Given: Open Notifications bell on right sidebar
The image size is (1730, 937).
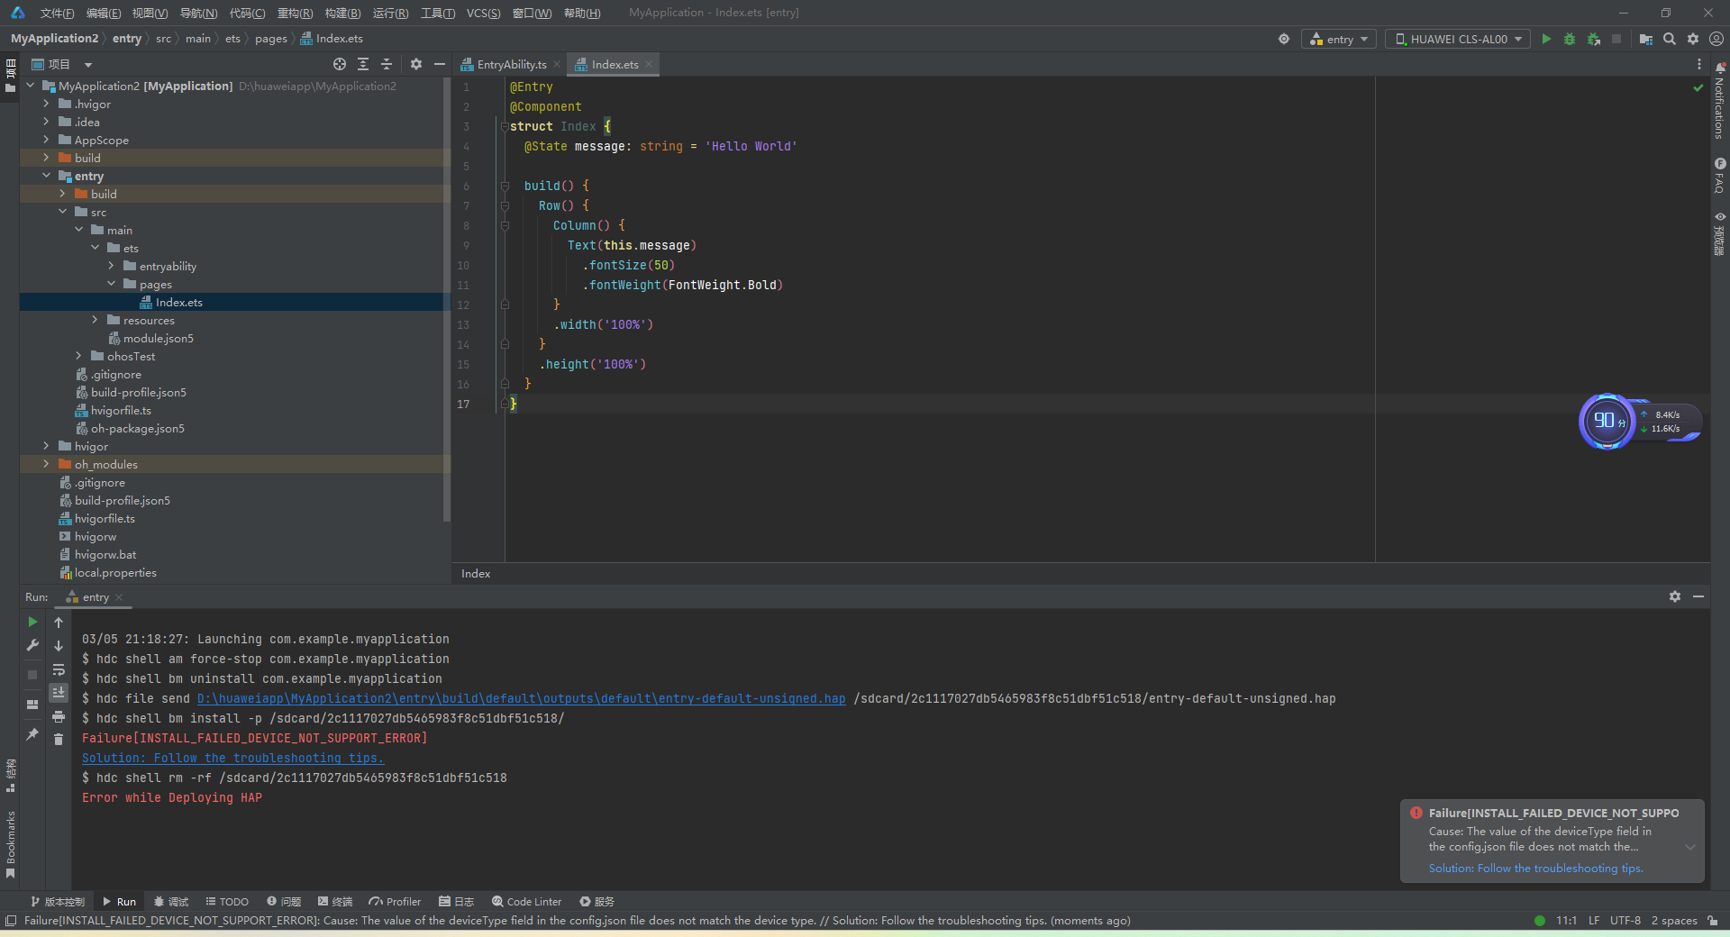Looking at the screenshot, I should click(x=1720, y=68).
